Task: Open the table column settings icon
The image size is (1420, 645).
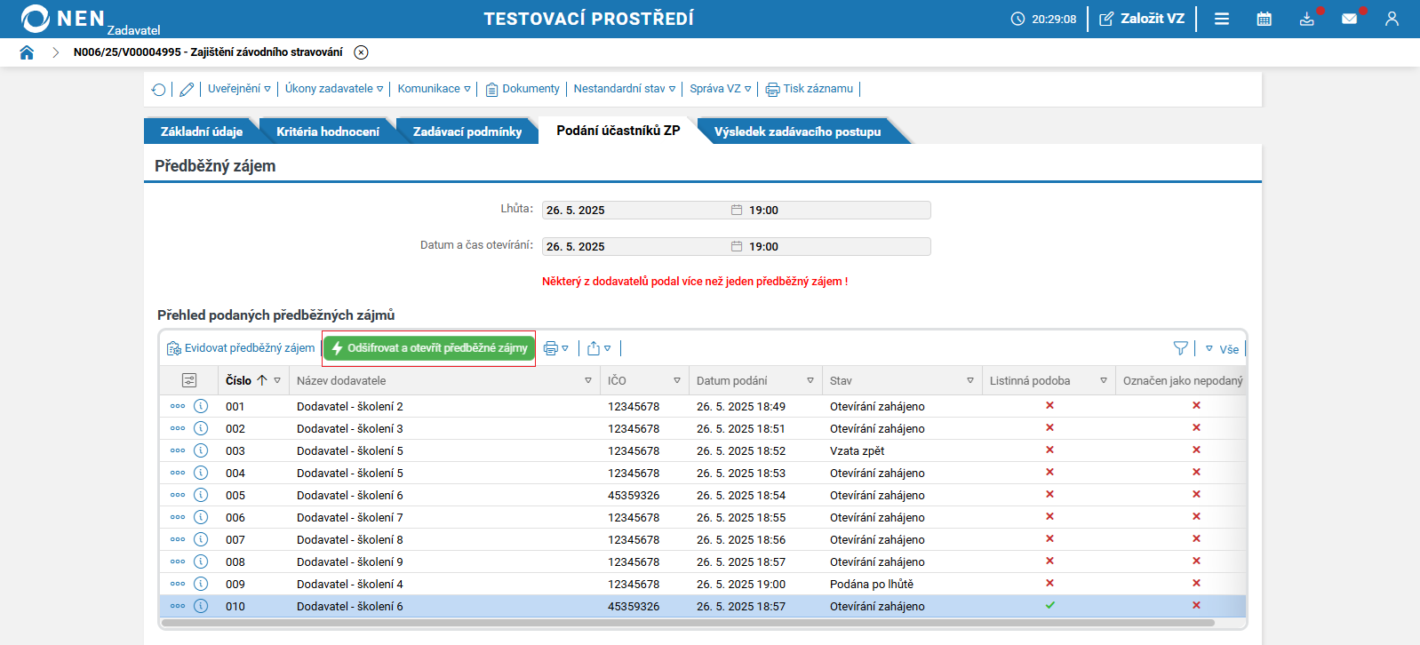Action: (x=189, y=380)
